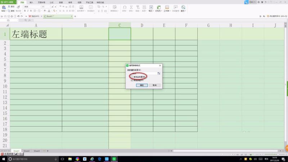
Task: Activate the Format Painter brush
Action: pos(18,7)
